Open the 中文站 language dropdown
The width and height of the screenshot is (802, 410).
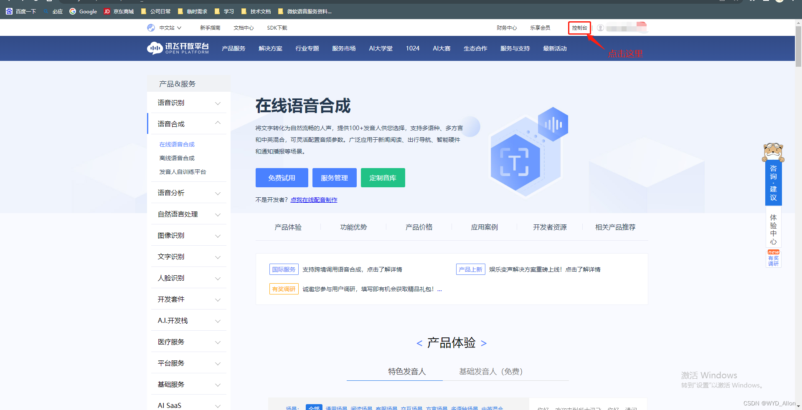point(170,28)
